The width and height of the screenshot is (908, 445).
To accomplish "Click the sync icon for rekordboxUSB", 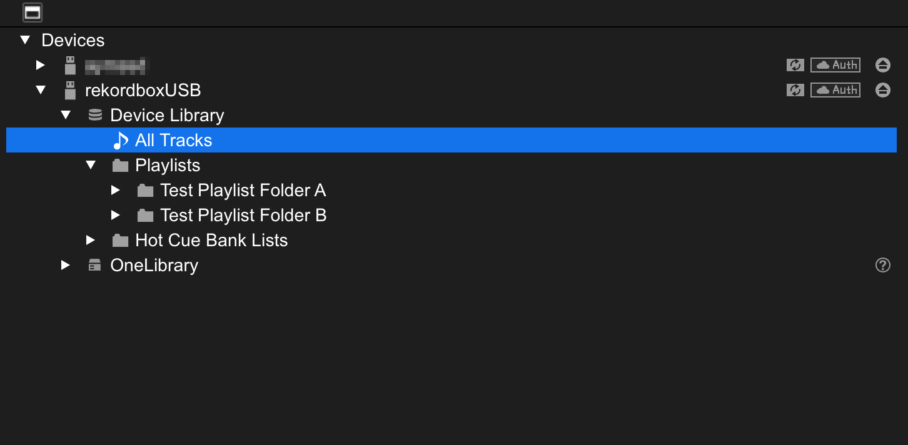I will pos(795,90).
